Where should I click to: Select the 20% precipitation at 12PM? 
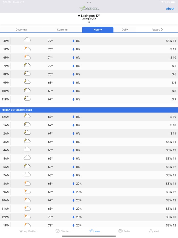[79, 217]
